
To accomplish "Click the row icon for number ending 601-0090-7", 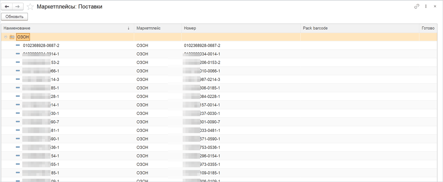I will [18, 122].
